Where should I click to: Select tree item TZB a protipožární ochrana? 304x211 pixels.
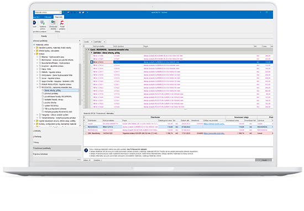(55, 109)
